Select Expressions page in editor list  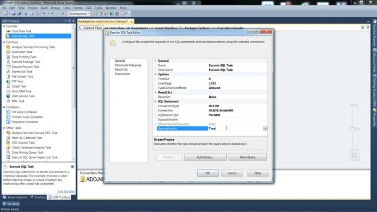tap(122, 74)
